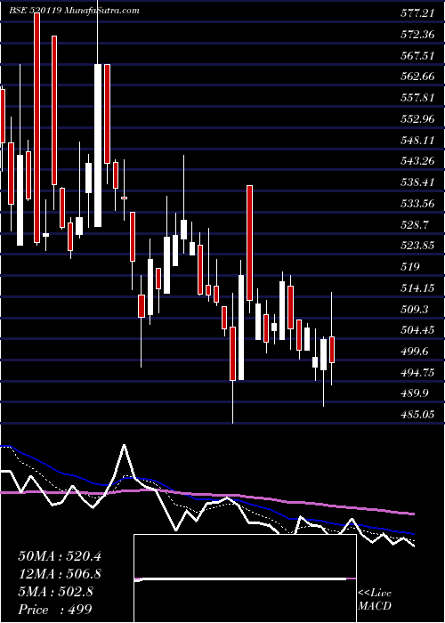This screenshot has width=445, height=623.
Task: Click the peak of the white indicator line
Action: pyautogui.click(x=125, y=445)
